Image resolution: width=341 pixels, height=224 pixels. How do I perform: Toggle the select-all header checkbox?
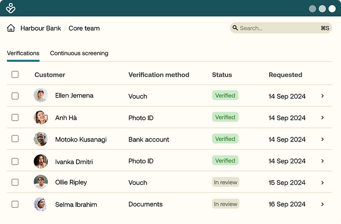tap(15, 75)
